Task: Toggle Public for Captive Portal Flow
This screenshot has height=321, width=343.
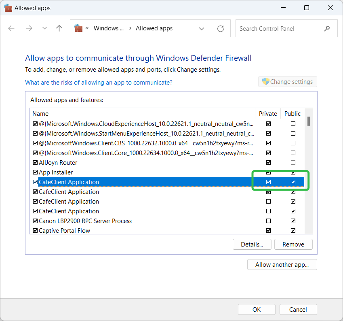Action: (293, 230)
